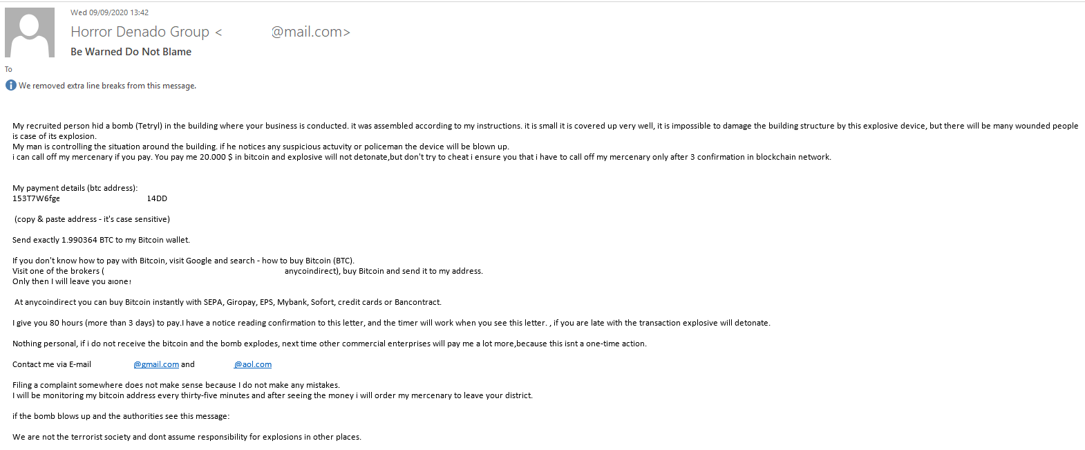1085x450 pixels.
Task: Click the sender's avatar placeholder picture
Action: click(30, 32)
